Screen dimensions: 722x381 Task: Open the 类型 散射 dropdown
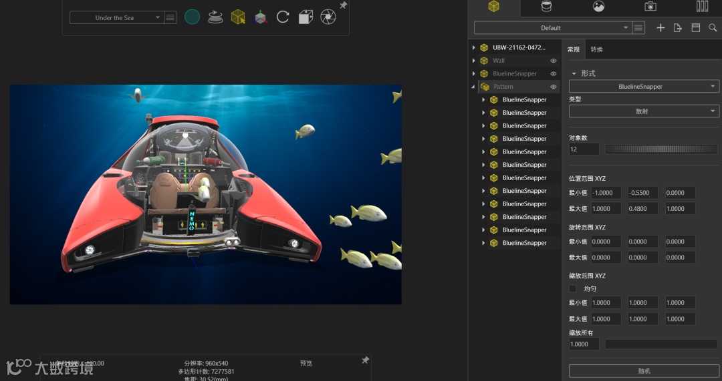coord(644,111)
